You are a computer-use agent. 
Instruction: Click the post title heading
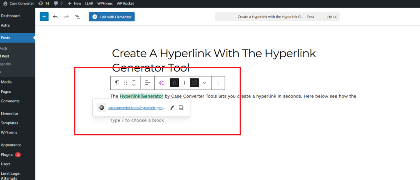tap(214, 61)
